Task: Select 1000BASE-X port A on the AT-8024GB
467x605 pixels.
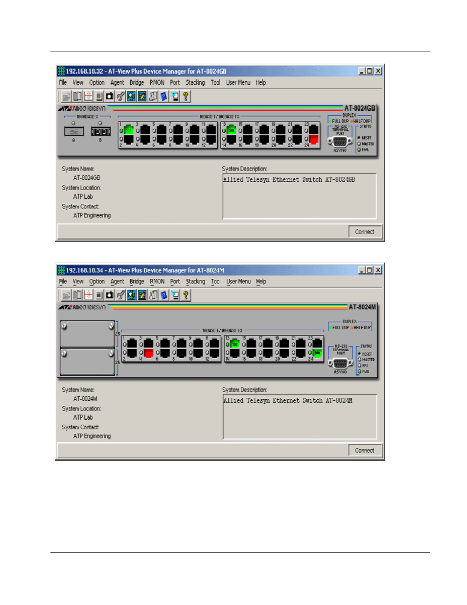Action: pos(74,131)
